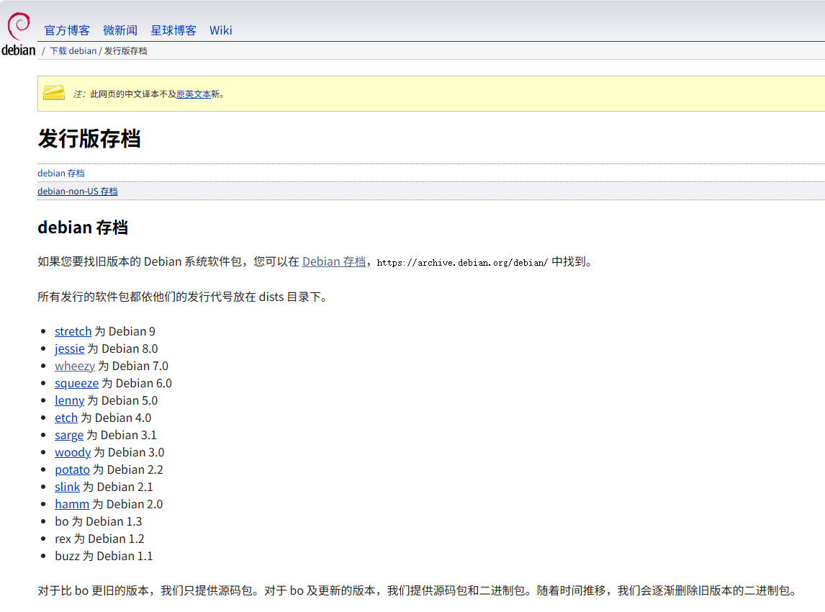Viewport: 825px width, 612px height.
Task: Click the text 'bo 为 Debian 1.3'
Action: coord(99,521)
